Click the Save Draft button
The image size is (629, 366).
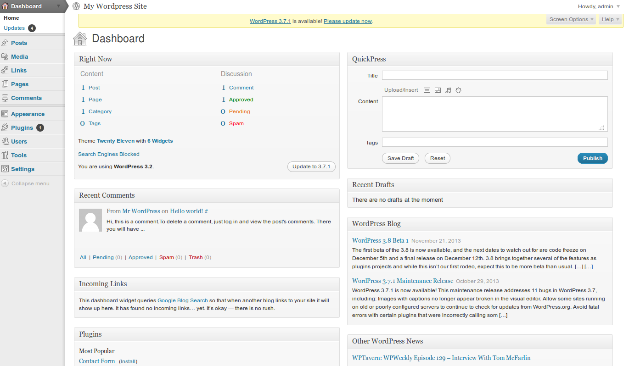click(400, 158)
